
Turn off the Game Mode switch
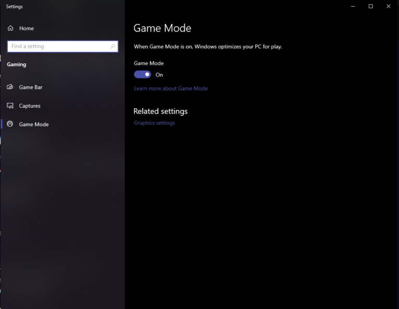[142, 74]
